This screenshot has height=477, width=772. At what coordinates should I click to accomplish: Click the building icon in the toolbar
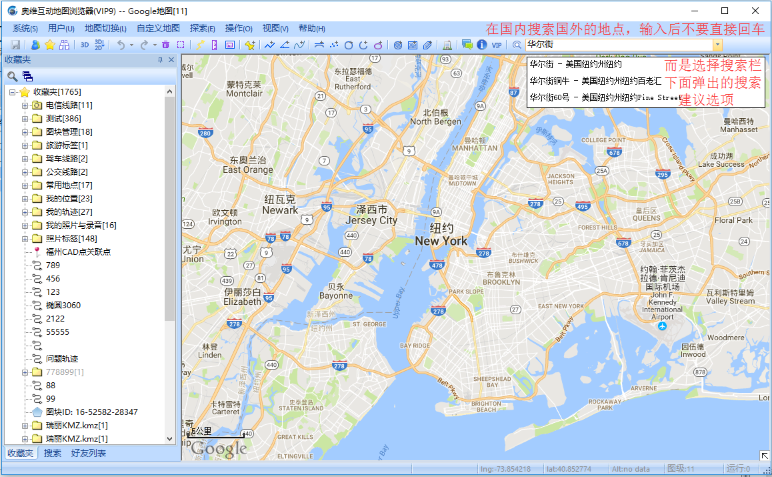tap(447, 45)
